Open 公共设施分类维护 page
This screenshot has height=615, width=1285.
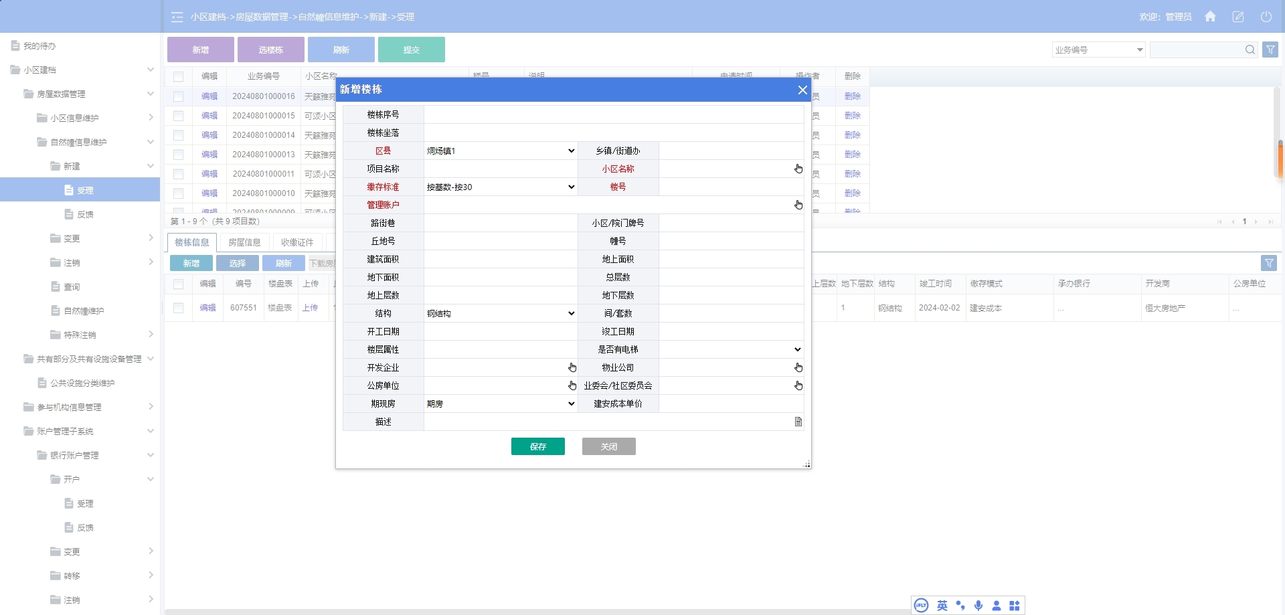[82, 383]
